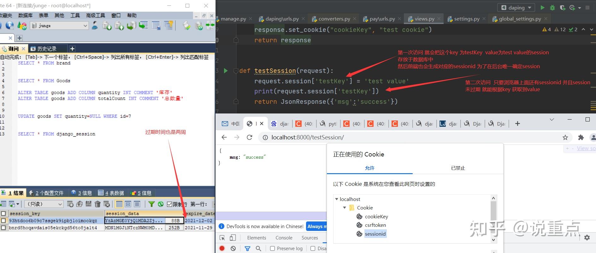Image resolution: width=596 pixels, height=253 pixels.
Task: Click the green refresh results icon
Action: 161,204
